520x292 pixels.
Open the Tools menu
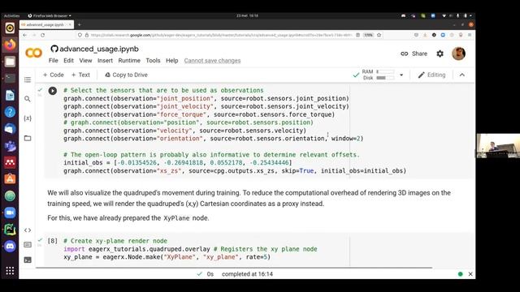coord(153,61)
